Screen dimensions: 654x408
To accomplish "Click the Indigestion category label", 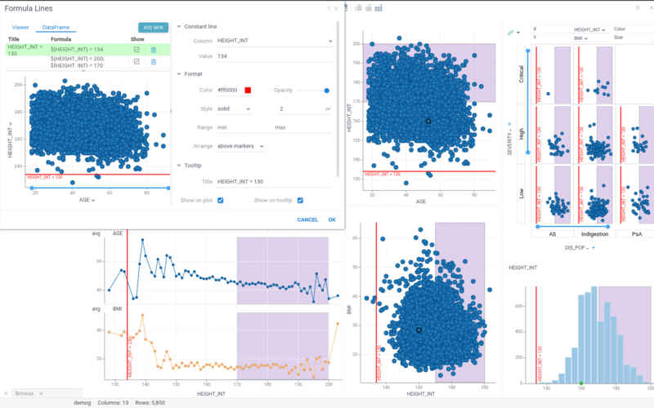I will [595, 234].
